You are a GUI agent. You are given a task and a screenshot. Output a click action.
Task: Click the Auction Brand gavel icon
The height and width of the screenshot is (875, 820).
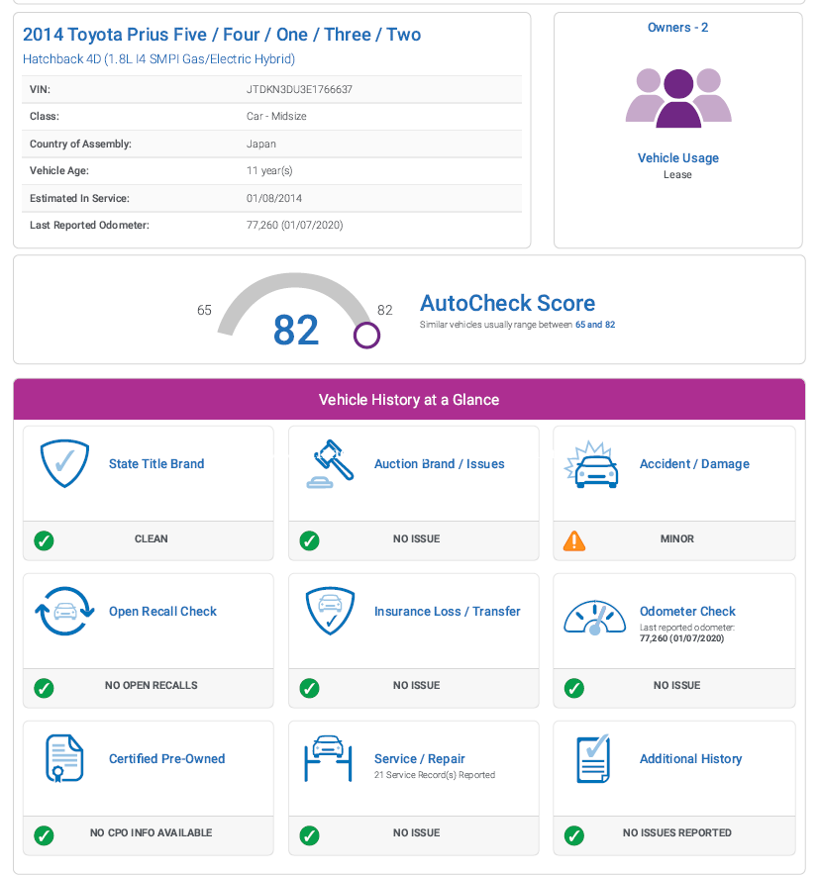click(x=330, y=463)
